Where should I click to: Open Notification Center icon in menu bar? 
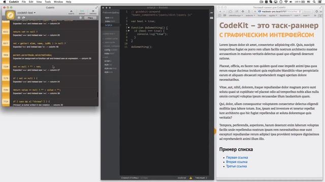coord(320,2)
